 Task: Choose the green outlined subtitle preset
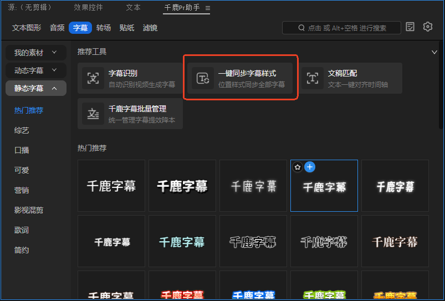pos(324,285)
